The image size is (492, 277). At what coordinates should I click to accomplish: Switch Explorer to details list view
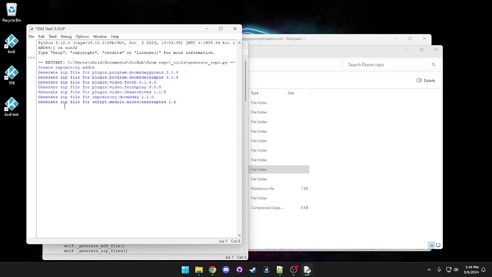(431, 245)
